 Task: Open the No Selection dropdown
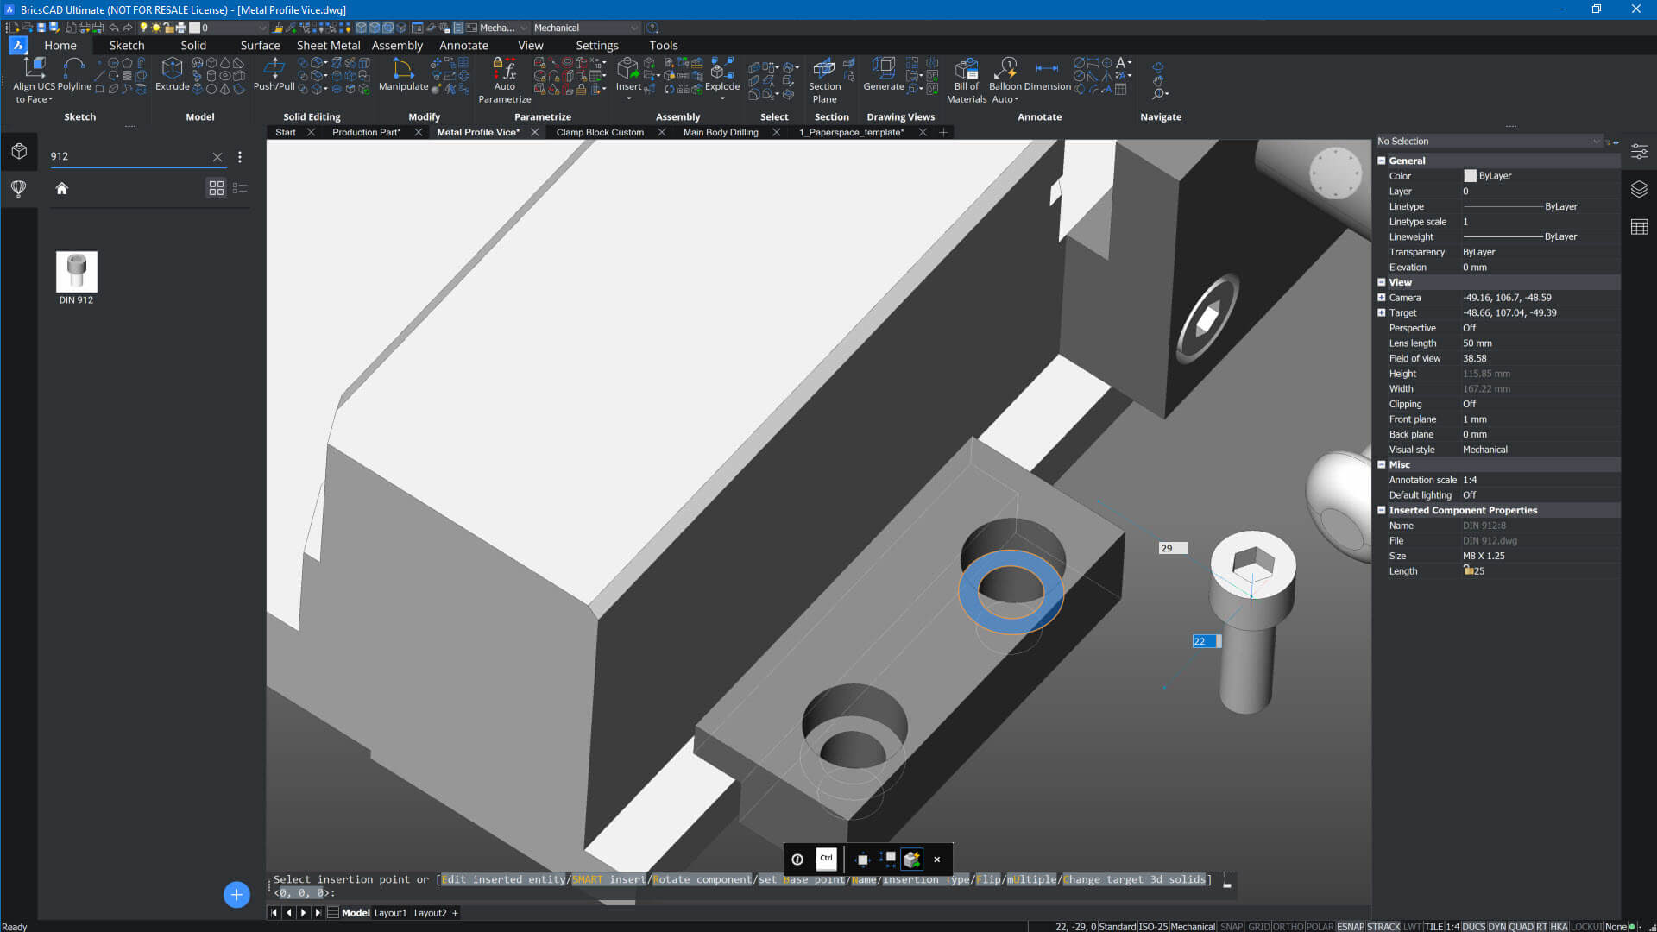pyautogui.click(x=1596, y=142)
